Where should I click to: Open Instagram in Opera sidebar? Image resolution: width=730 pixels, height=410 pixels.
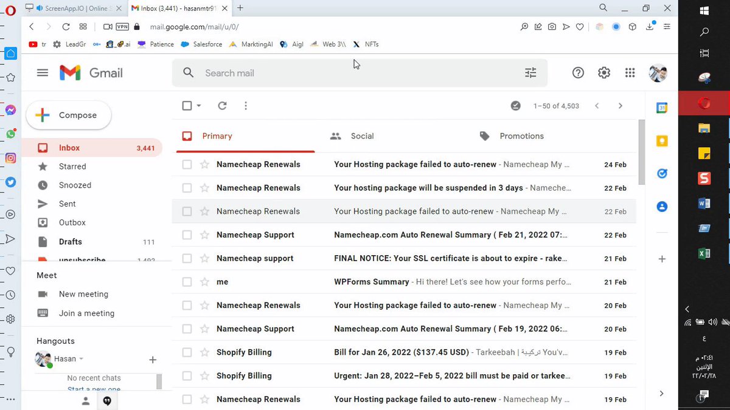[10, 158]
